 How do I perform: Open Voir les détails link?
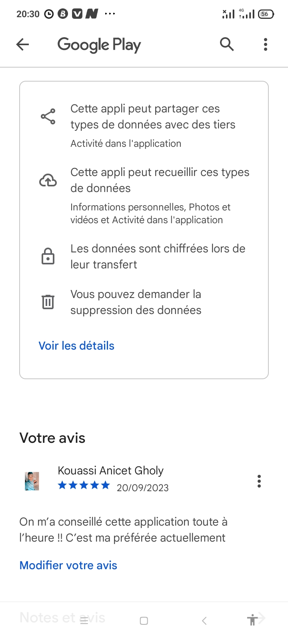(x=76, y=346)
